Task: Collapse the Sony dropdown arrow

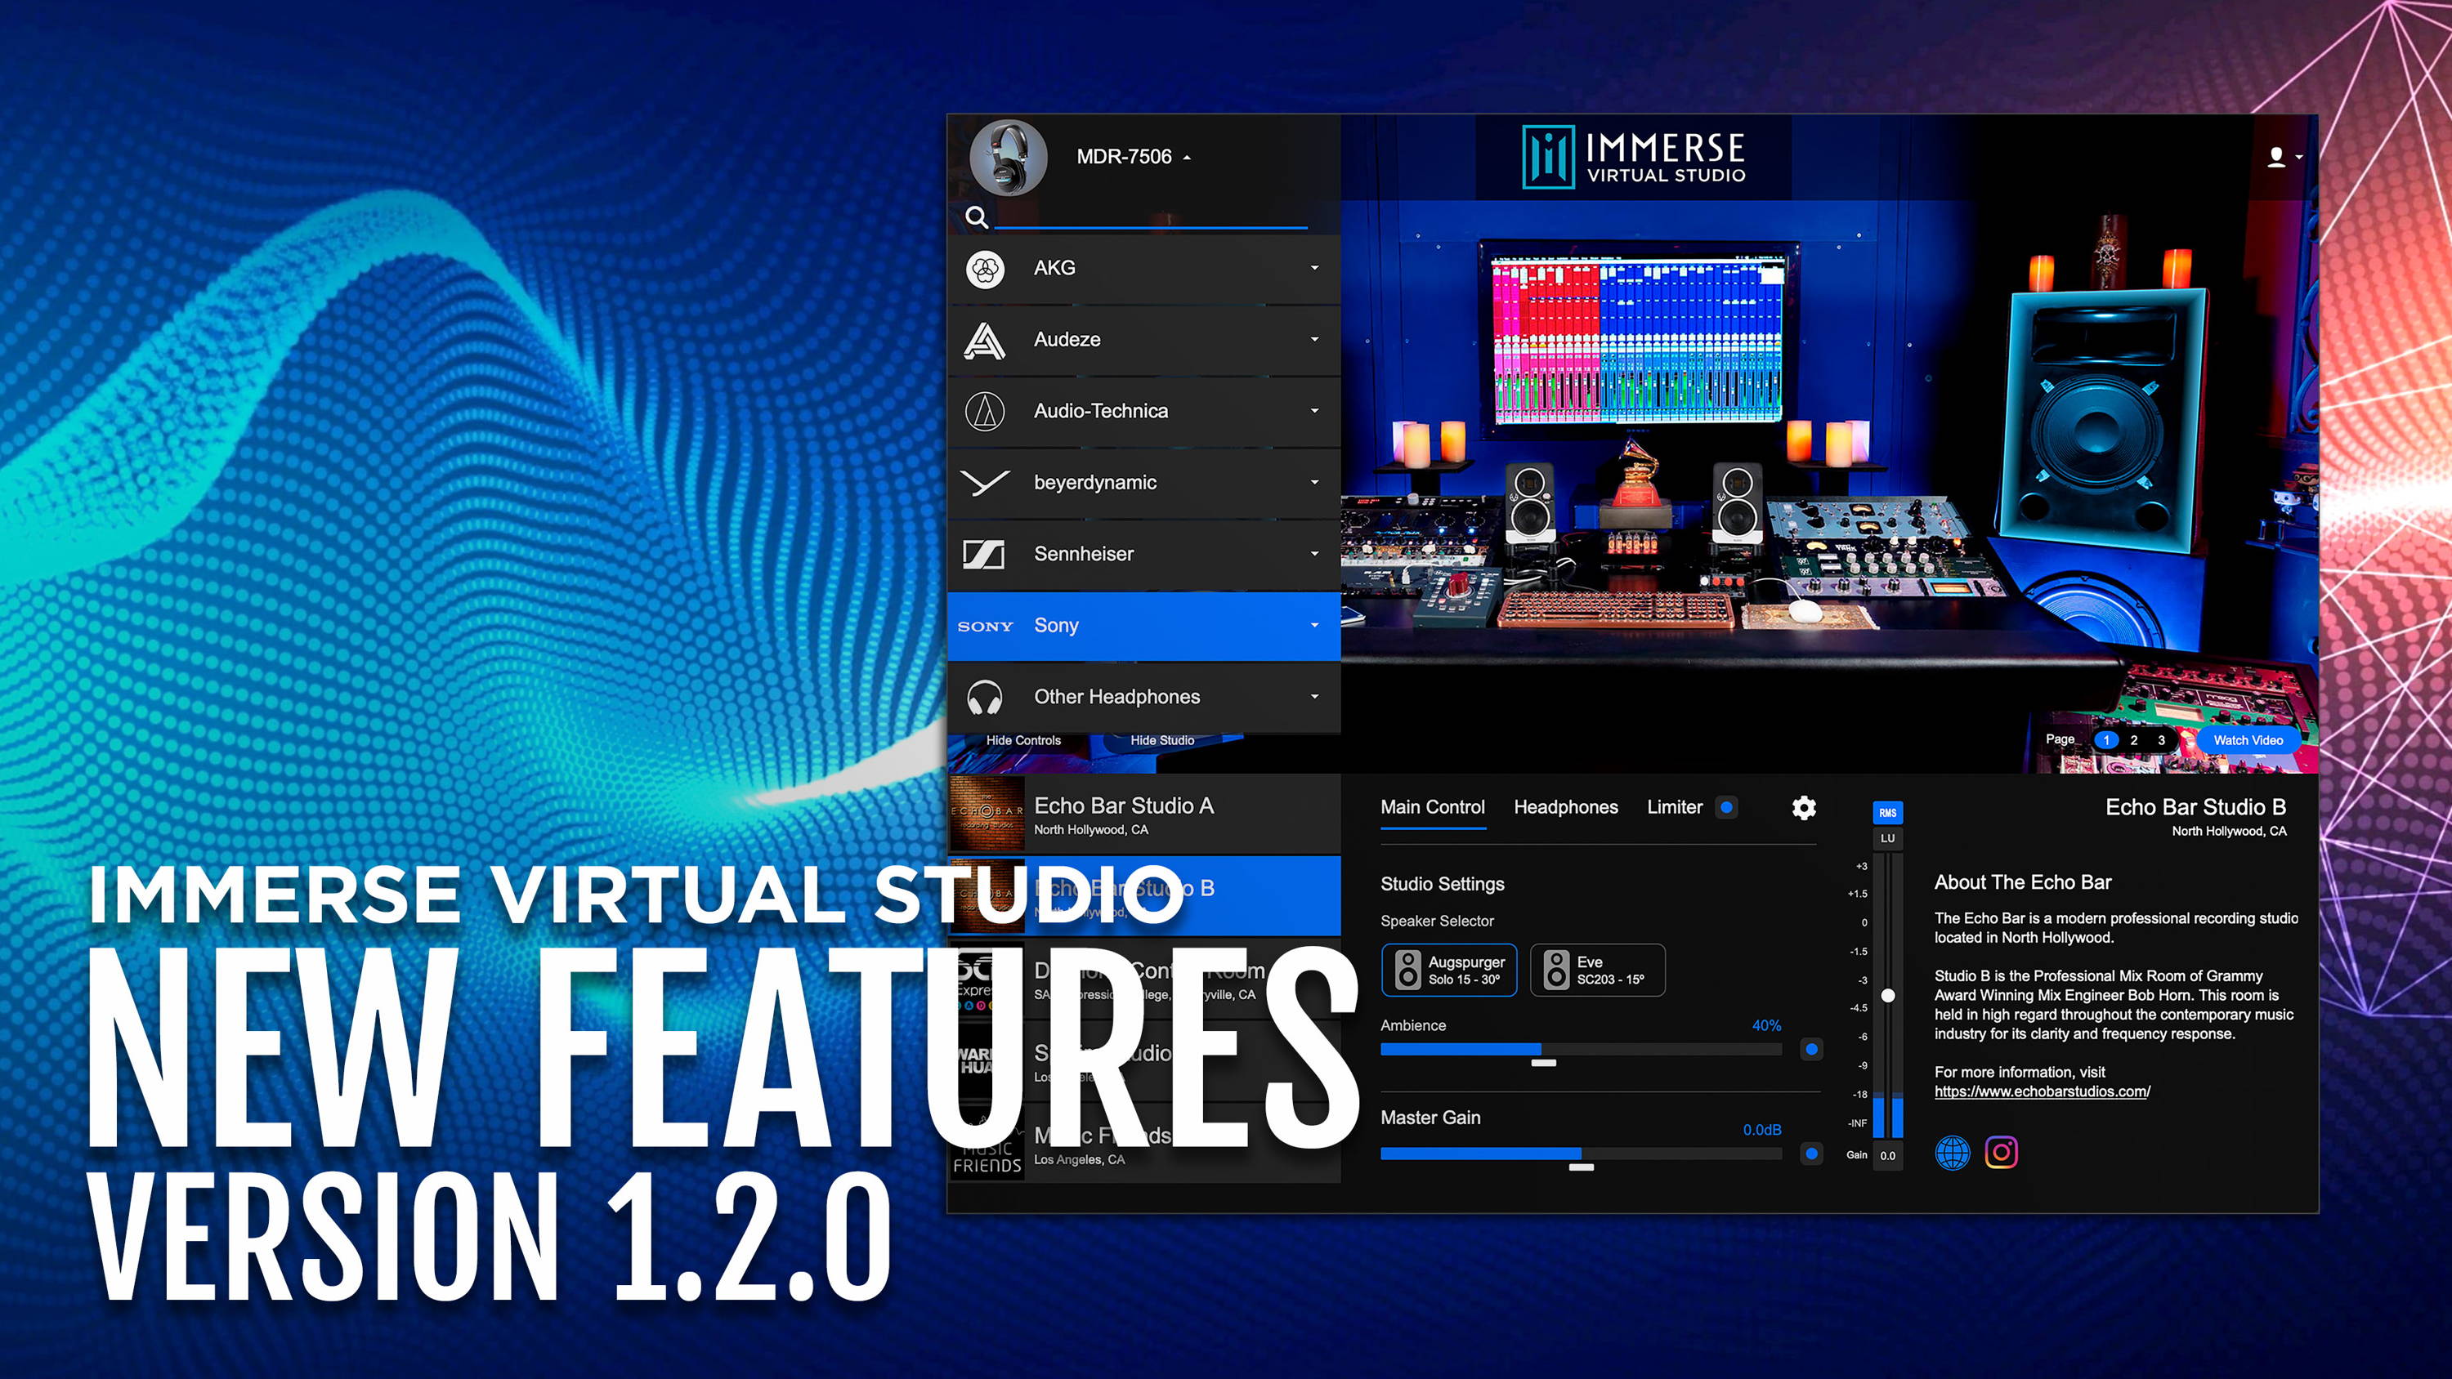Action: tap(1314, 625)
